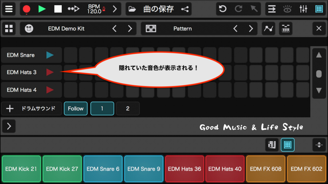Open the automation curve icon
This screenshot has height=184, width=328.
pos(268,28)
